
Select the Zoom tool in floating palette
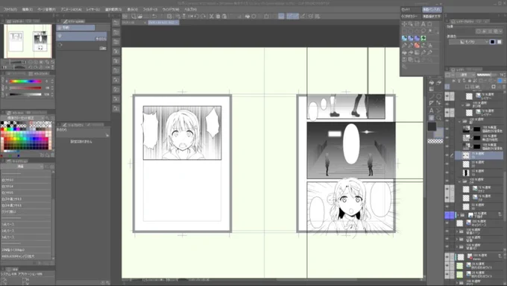pyautogui.click(x=410, y=24)
